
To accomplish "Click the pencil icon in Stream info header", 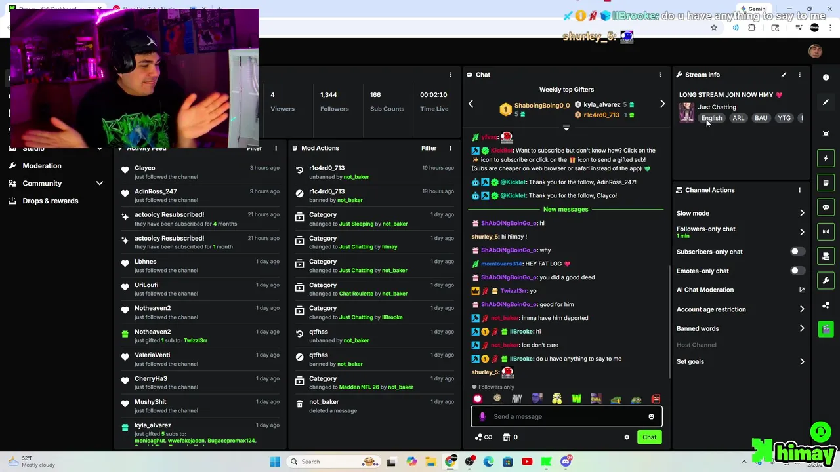I will tap(784, 75).
